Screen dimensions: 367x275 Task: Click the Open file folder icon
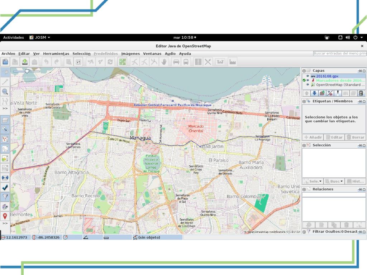click(5, 62)
